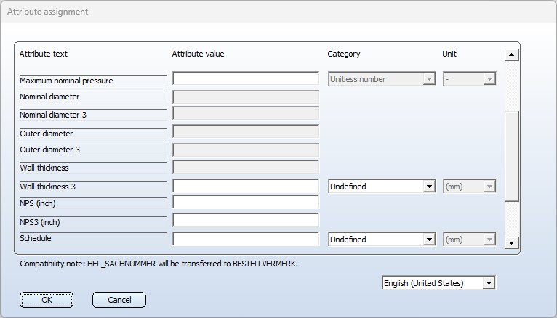Screen dimensions: 557x318
Task: Select the Outer diameter attribute text field
Action: pos(93,134)
